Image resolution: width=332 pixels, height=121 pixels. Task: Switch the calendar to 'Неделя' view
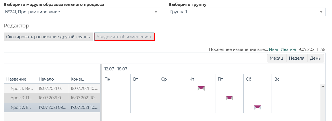297,58
